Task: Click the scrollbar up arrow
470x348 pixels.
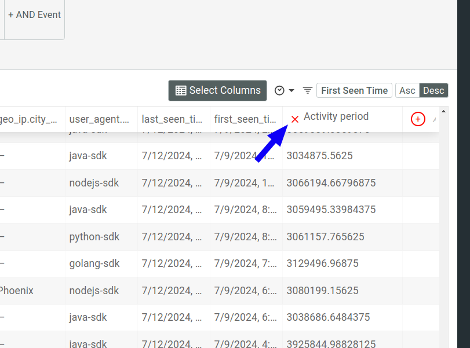Action: (x=443, y=110)
